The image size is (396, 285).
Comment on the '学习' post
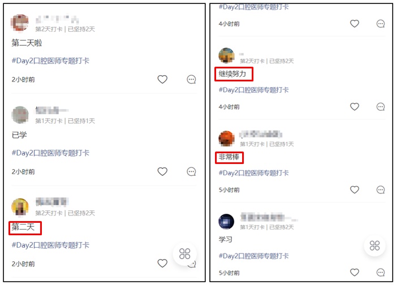[381, 273]
